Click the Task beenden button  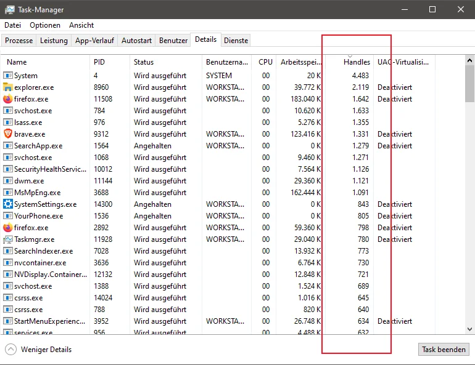click(x=444, y=350)
